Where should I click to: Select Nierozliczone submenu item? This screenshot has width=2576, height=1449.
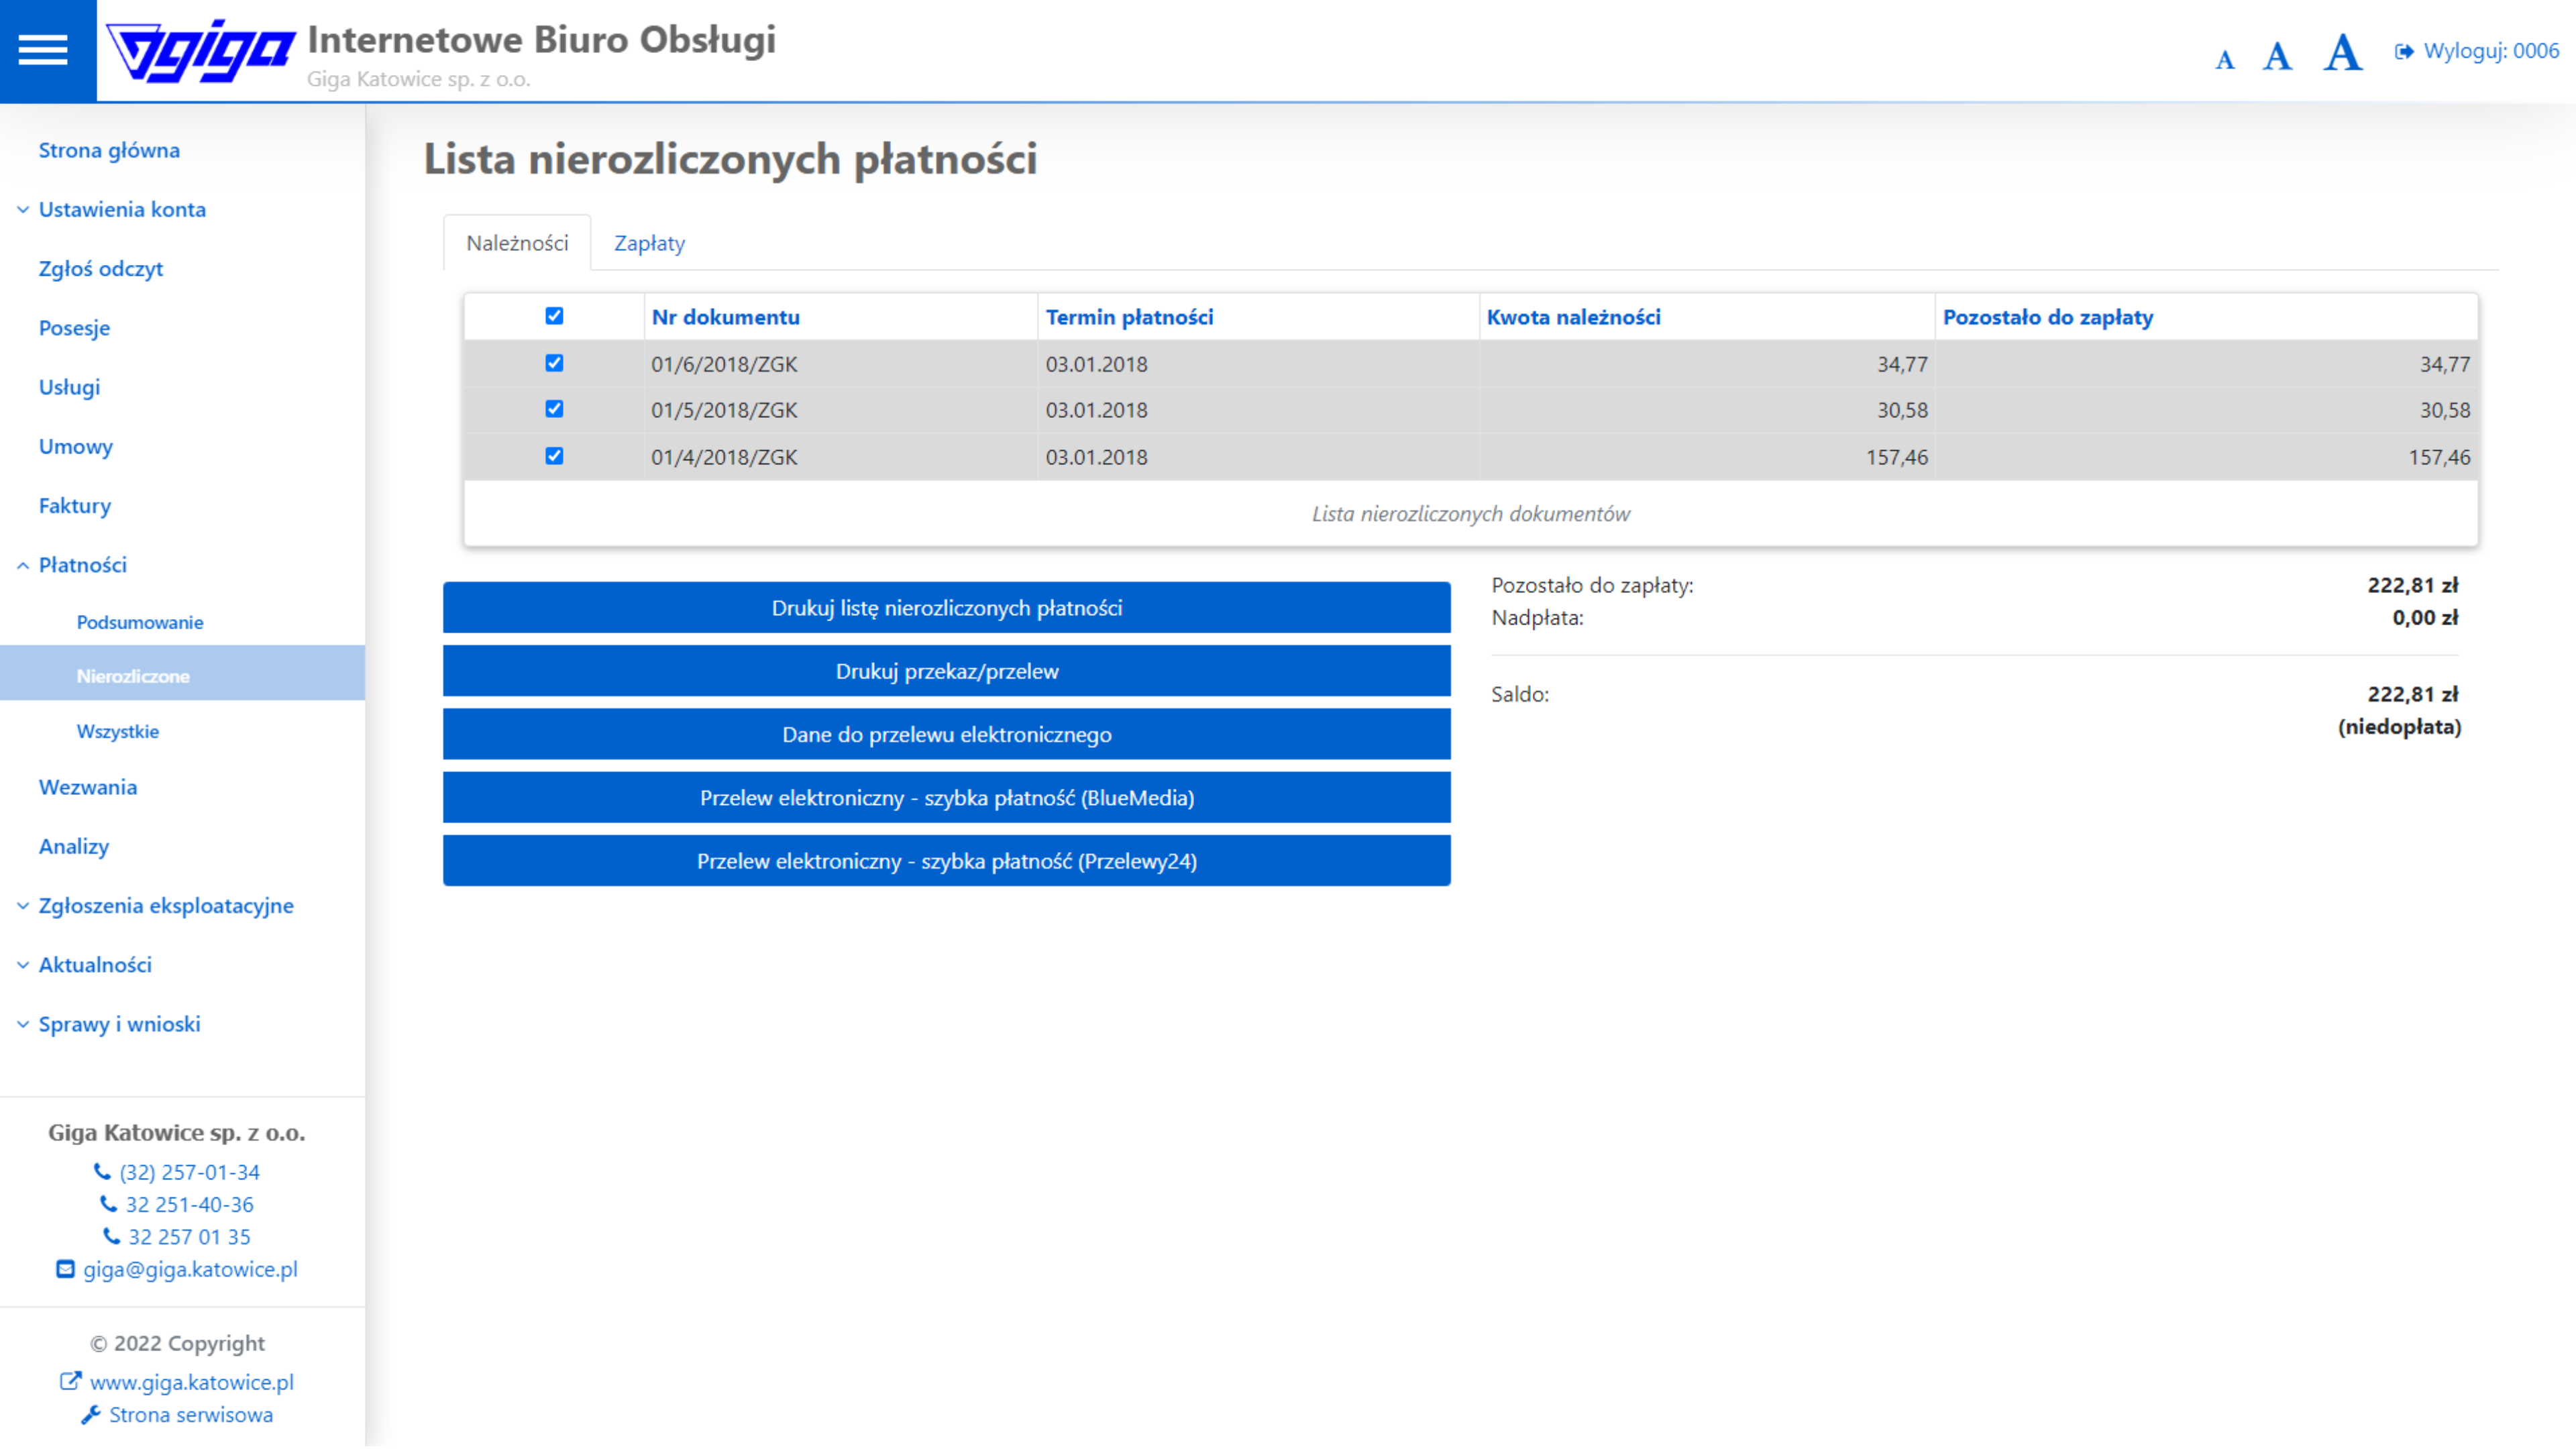pos(182,673)
